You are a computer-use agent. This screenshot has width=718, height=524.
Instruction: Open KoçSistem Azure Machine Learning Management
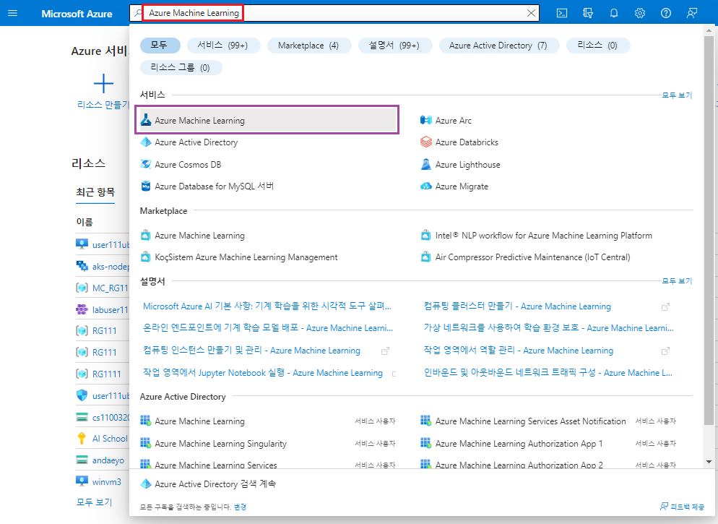pyautogui.click(x=239, y=257)
